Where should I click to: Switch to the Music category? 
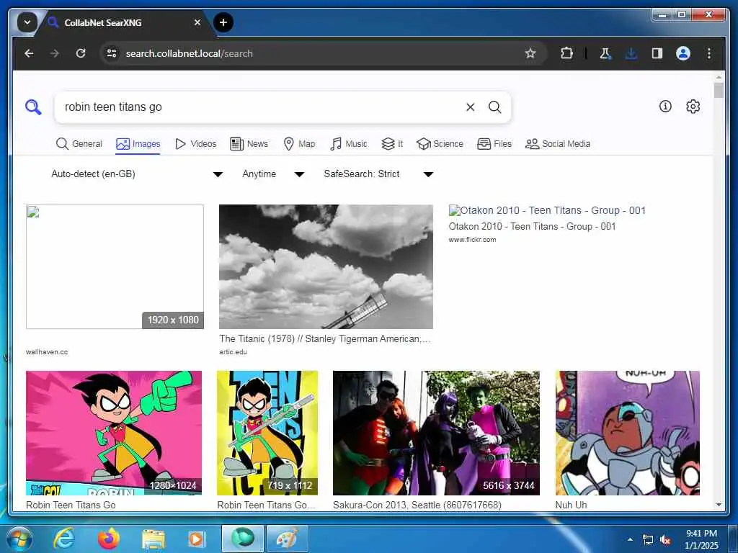click(349, 144)
